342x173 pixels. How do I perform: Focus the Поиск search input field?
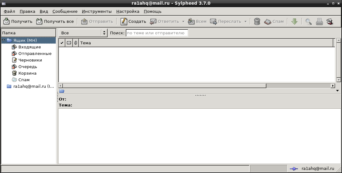157,33
